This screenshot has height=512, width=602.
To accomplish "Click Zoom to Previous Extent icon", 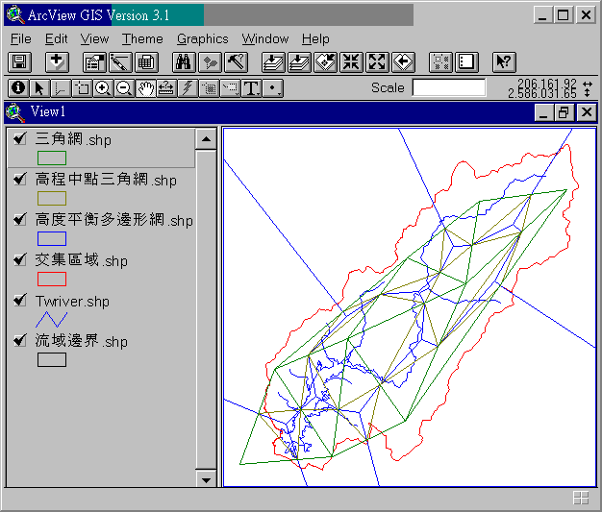I will 403,61.
